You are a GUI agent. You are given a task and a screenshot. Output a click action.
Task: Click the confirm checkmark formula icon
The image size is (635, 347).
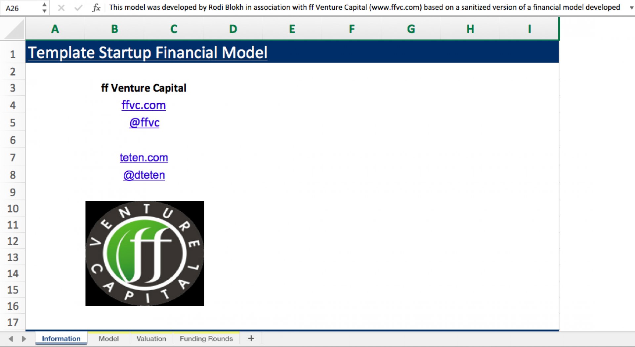78,8
